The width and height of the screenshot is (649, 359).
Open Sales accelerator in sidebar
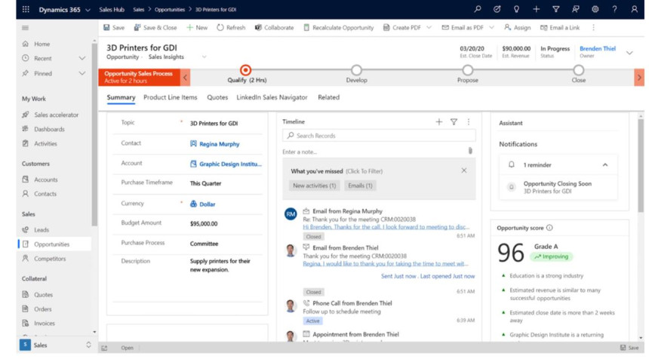coord(56,115)
